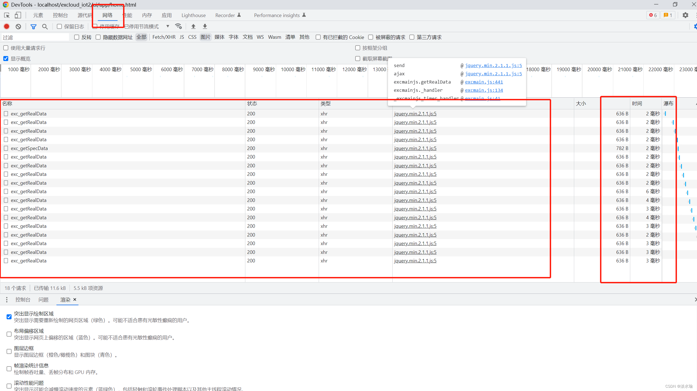
Task: Select the 全部 filter type
Action: coord(141,37)
